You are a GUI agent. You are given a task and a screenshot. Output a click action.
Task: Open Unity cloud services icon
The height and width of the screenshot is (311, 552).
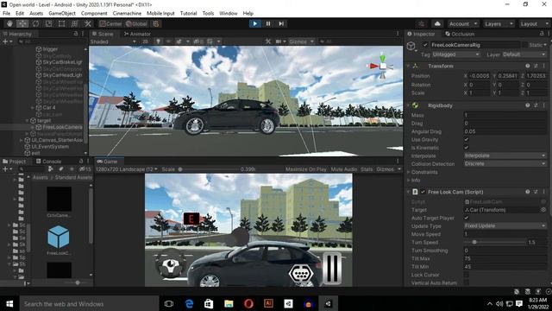point(437,23)
